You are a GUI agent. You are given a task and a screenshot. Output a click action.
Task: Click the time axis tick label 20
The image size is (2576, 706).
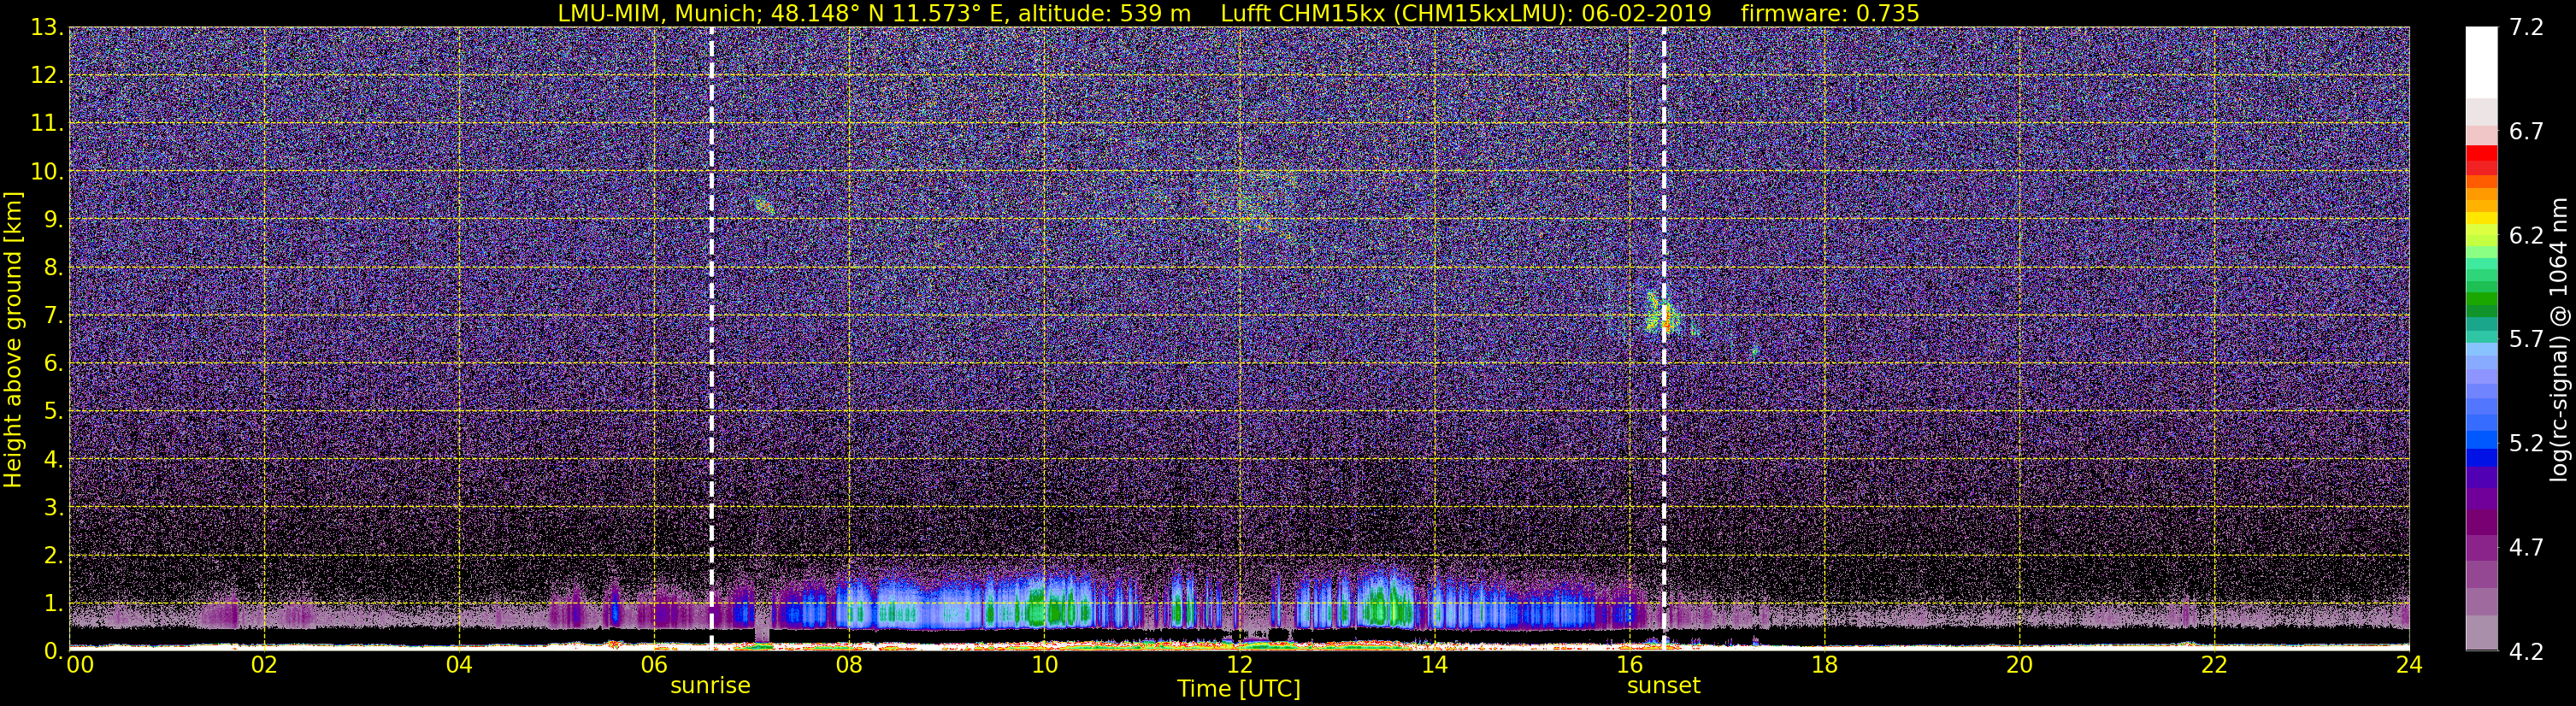[x=2019, y=665]
